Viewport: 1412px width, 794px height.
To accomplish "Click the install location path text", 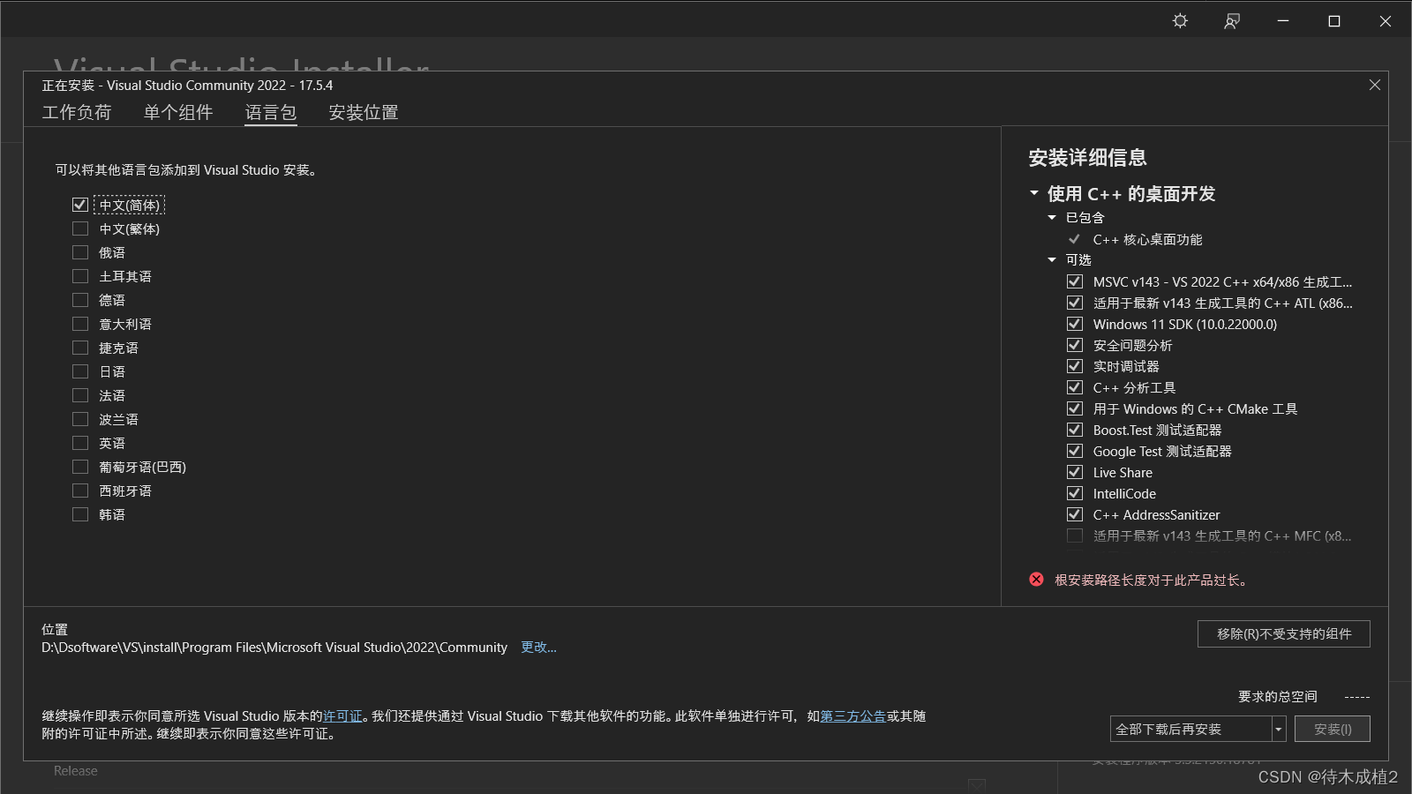I will 274,648.
